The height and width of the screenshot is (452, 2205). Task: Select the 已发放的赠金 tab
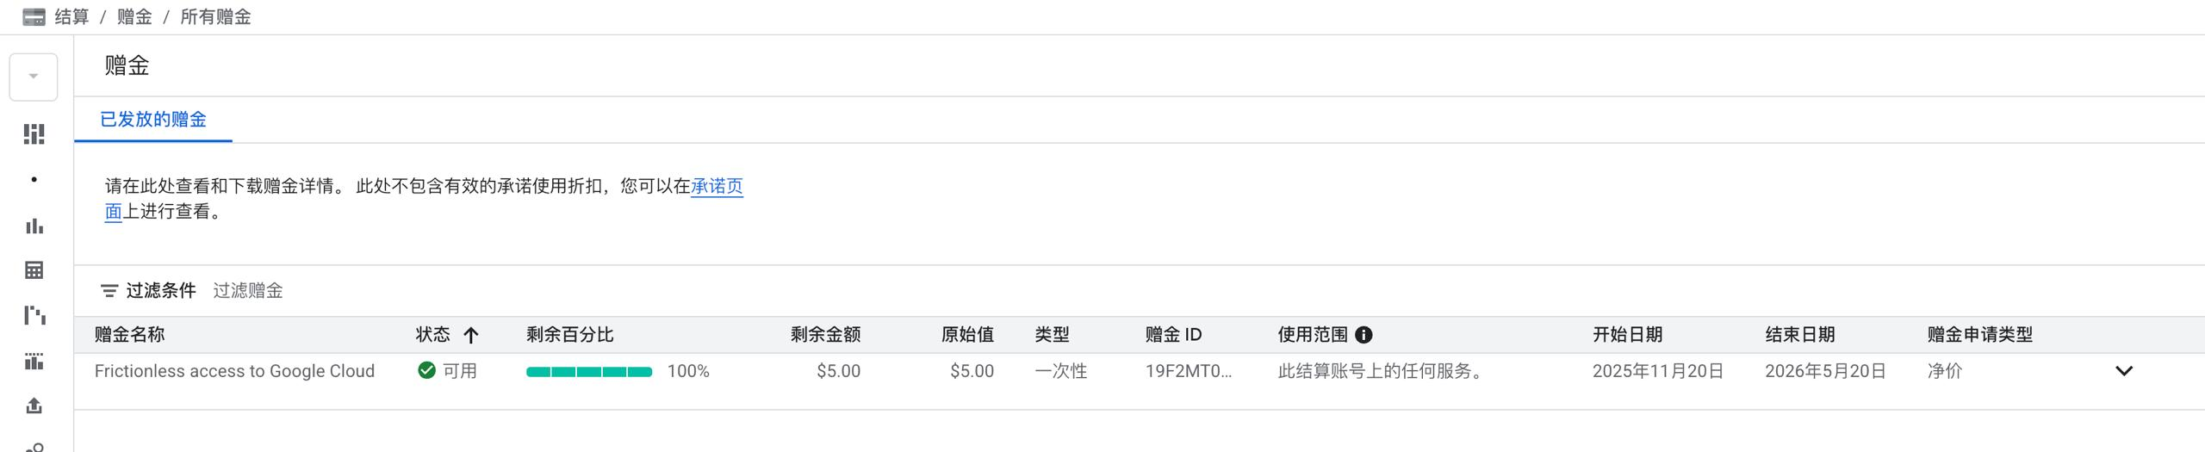point(153,120)
